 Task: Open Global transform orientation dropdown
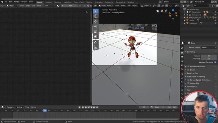pyautogui.click(x=146, y=6)
